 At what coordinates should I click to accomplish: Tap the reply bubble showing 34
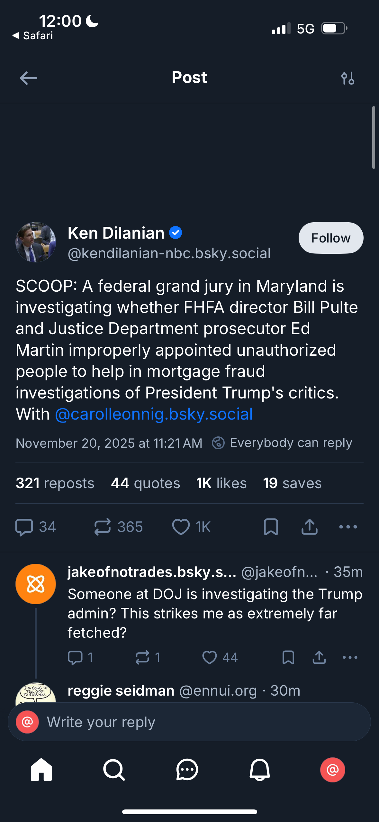(x=24, y=527)
